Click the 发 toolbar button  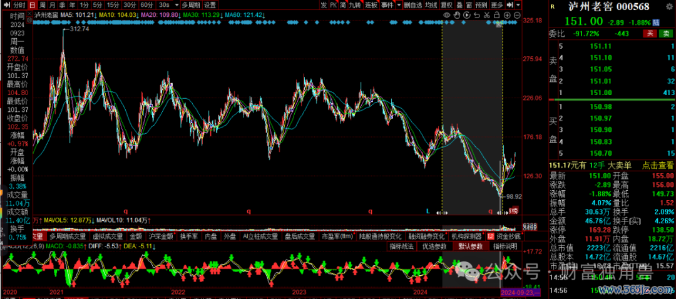(324, 5)
